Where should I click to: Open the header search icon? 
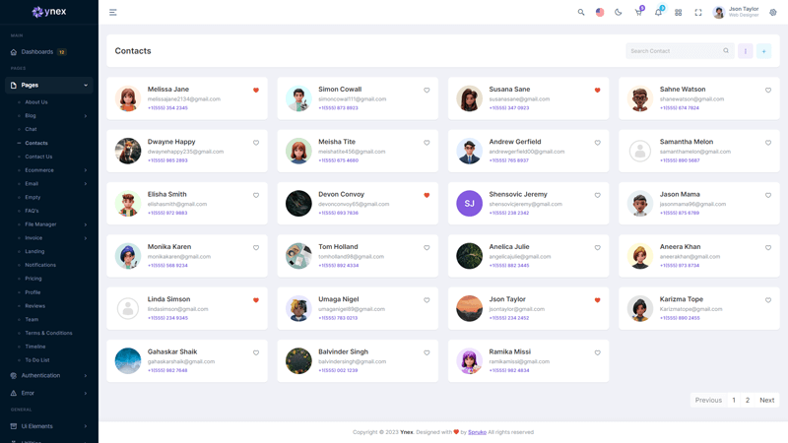[x=581, y=13]
